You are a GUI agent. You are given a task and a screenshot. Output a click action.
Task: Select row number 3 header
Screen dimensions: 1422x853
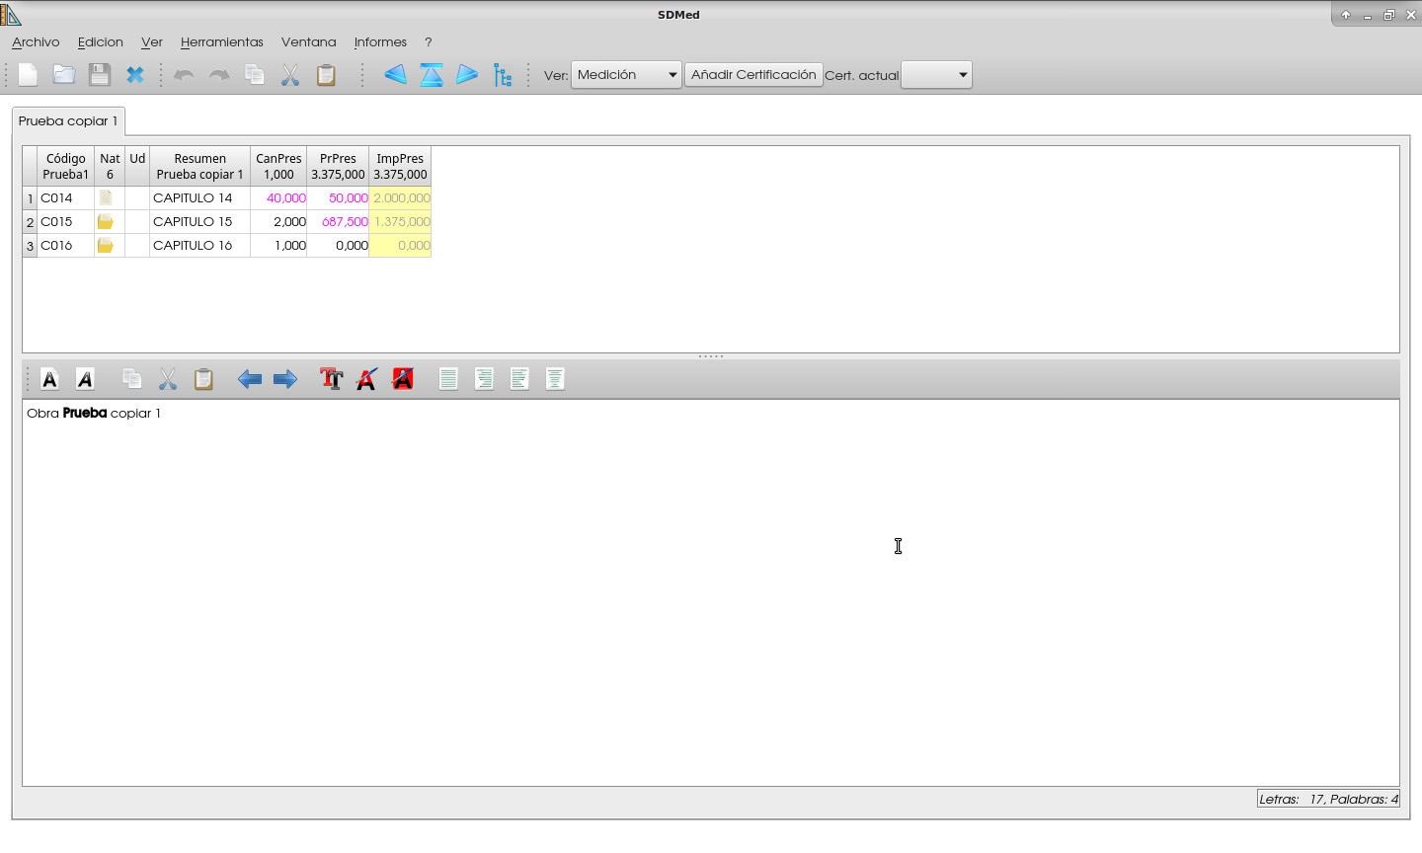point(30,246)
